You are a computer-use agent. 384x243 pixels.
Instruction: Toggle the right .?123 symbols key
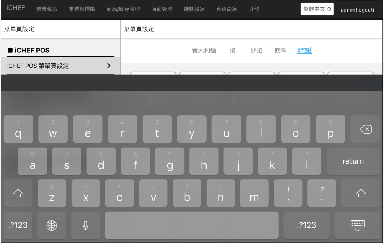click(306, 225)
